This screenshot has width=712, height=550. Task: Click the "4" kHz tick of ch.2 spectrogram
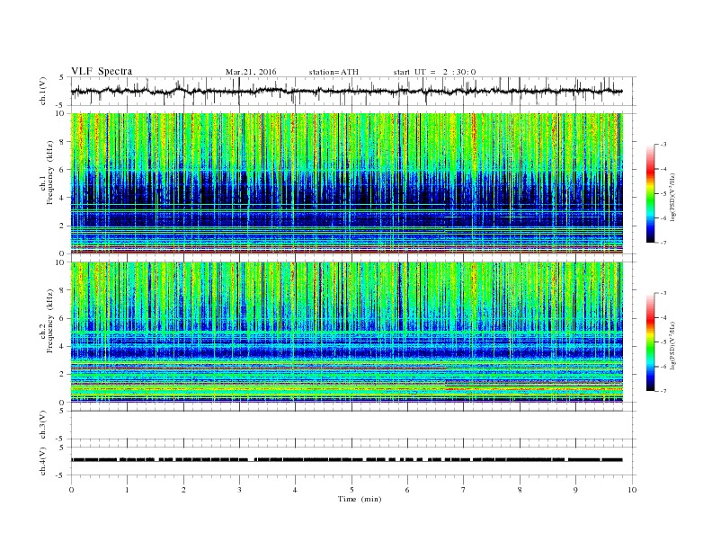(x=63, y=346)
